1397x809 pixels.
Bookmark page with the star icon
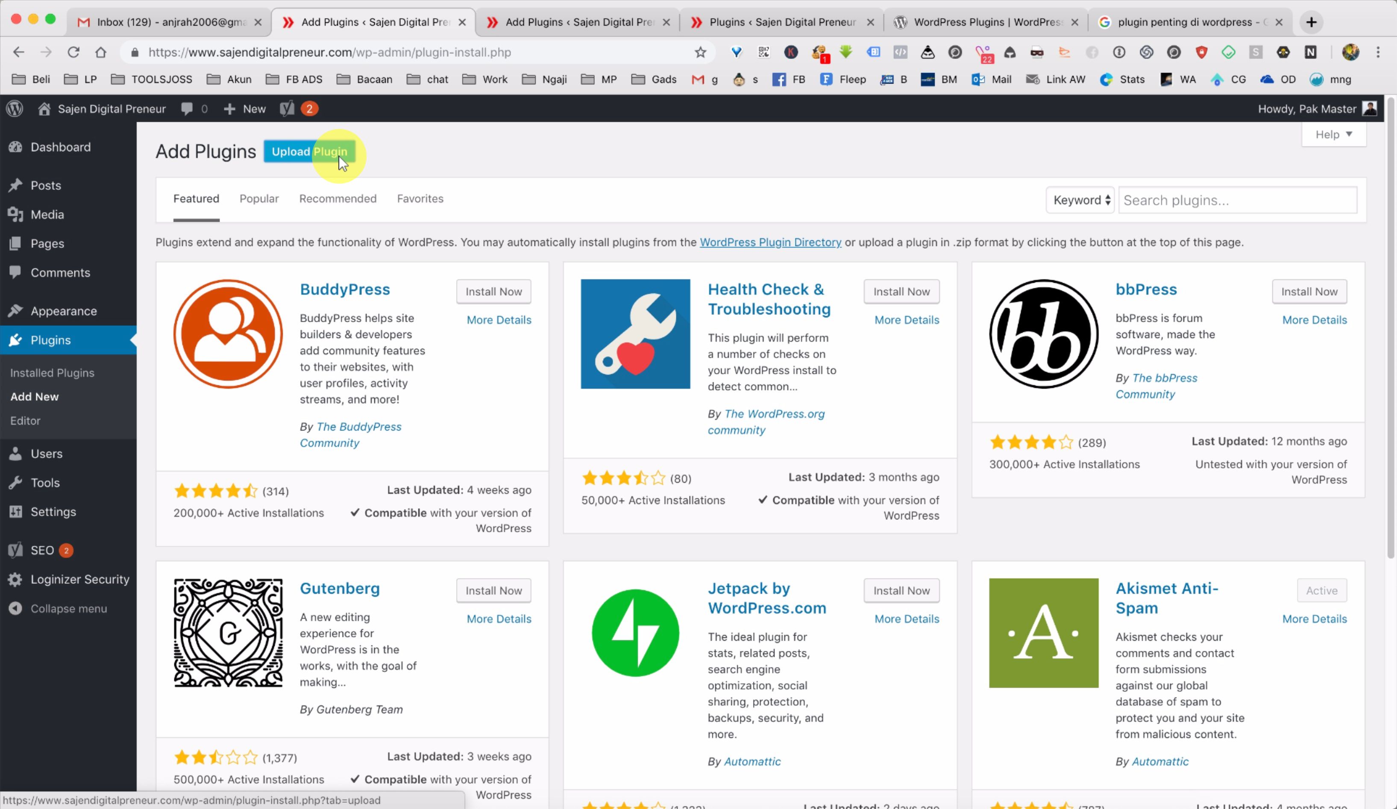pos(700,52)
